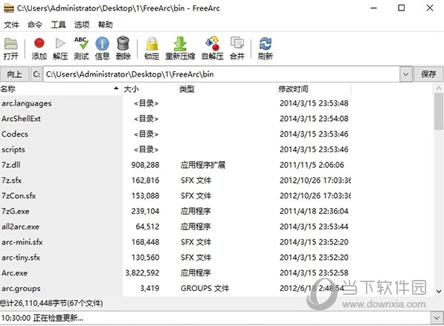Click the FreeArc title bar app icon
The image size is (444, 326).
click(9, 8)
